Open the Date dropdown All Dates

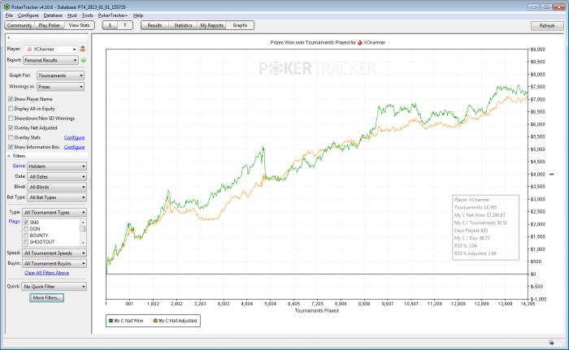(57, 177)
